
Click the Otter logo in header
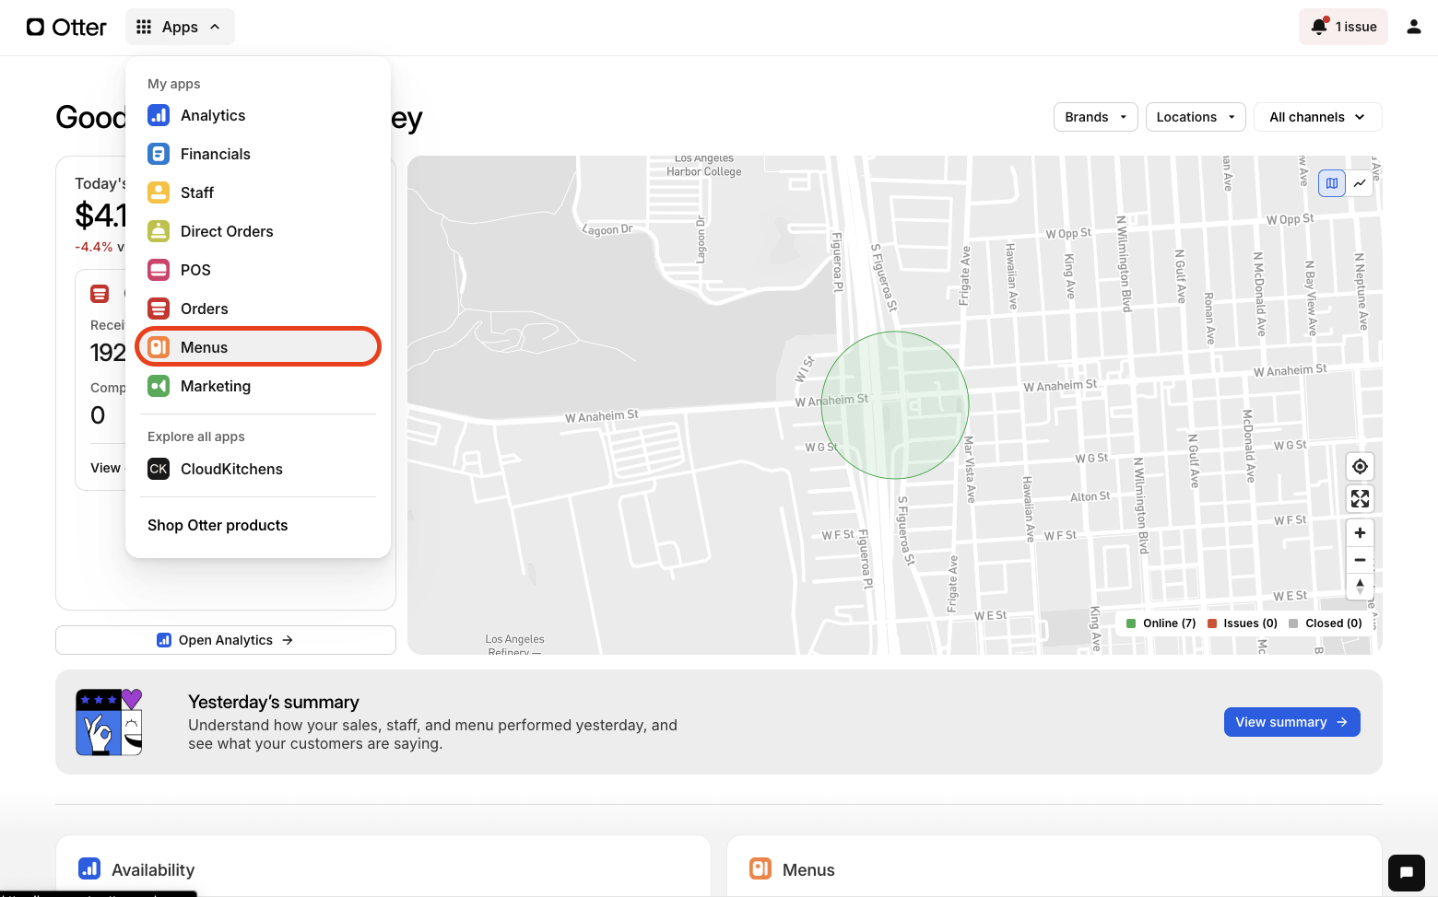pyautogui.click(x=66, y=27)
